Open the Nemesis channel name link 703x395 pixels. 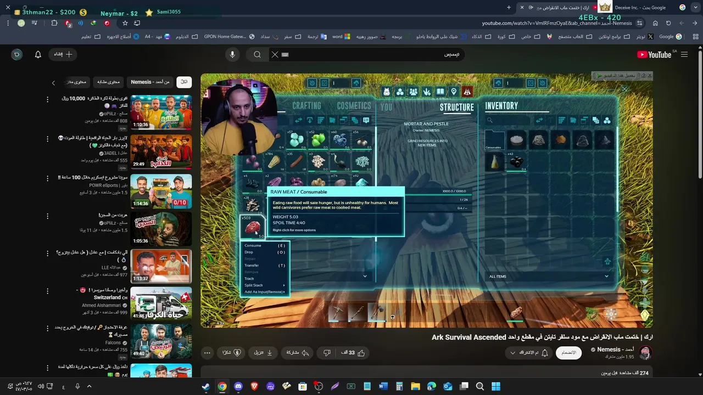[x=616, y=349]
